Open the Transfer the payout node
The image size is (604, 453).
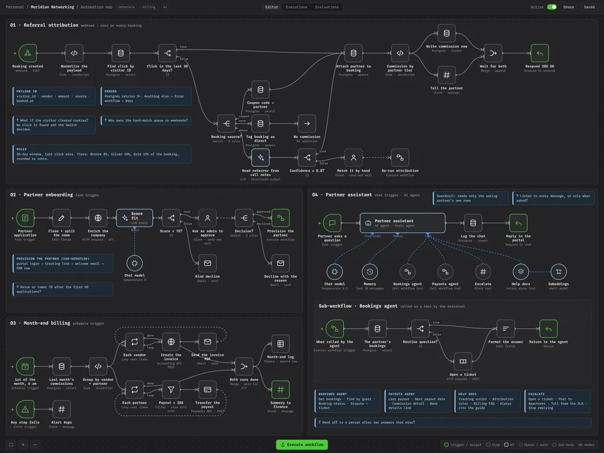pos(207,390)
